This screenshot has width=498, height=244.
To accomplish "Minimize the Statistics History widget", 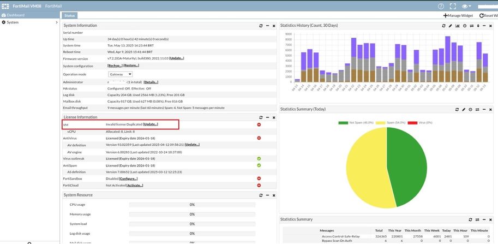I will click(485, 26).
